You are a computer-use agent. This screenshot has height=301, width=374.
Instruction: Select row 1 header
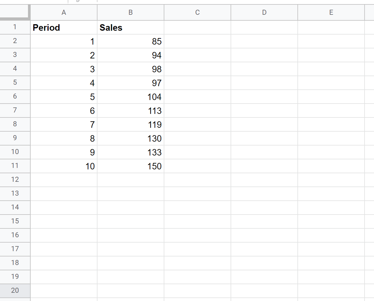click(x=15, y=27)
